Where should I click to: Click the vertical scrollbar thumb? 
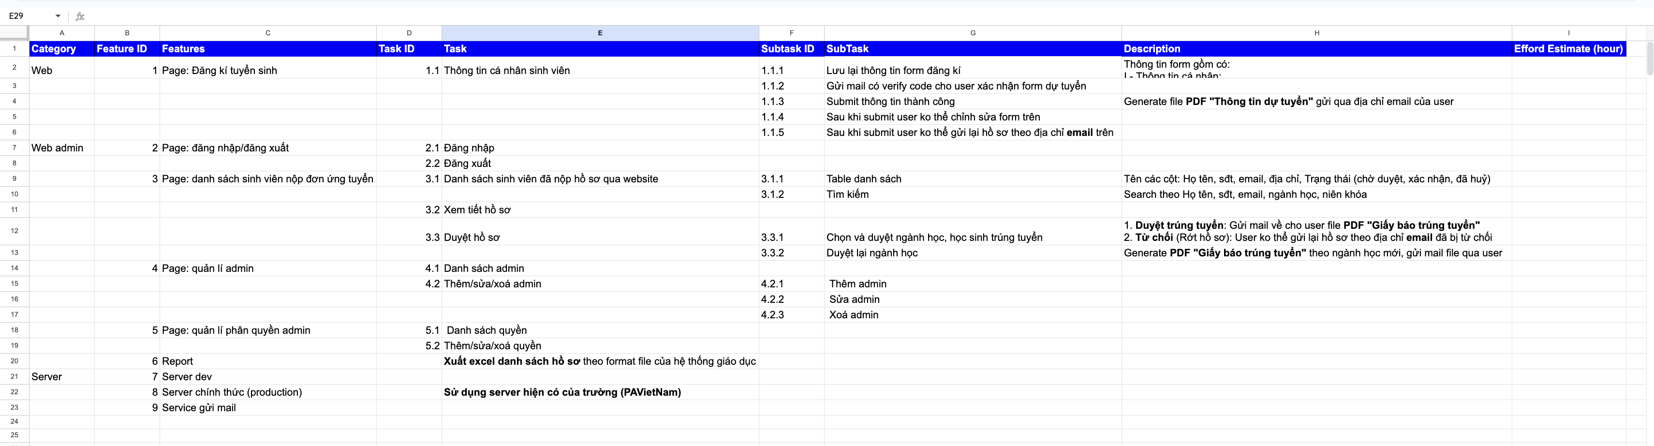point(1650,58)
